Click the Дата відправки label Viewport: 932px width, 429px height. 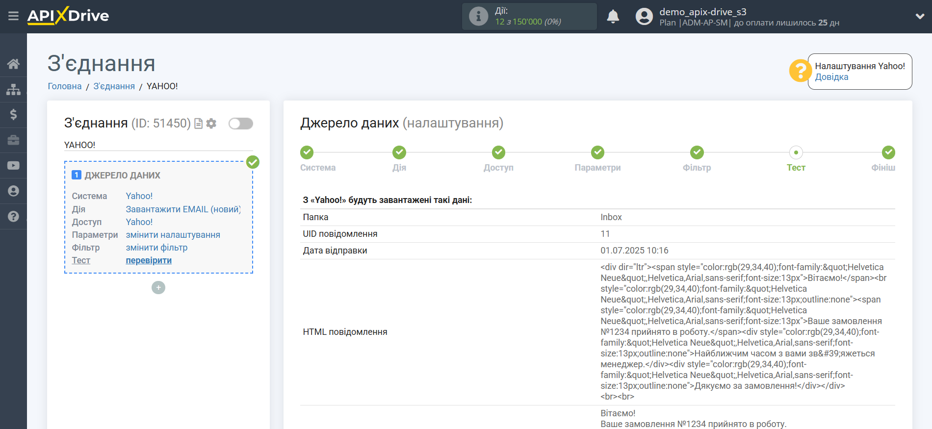(335, 251)
